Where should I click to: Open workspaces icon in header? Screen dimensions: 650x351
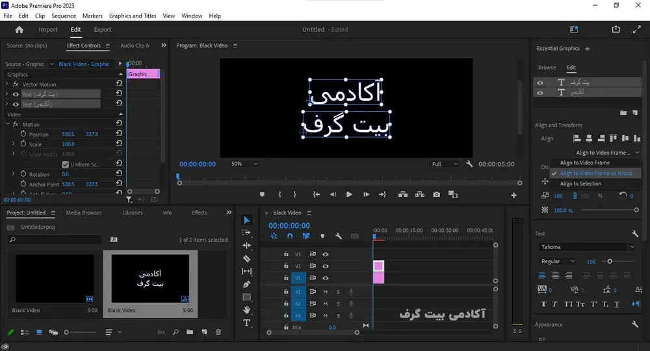574,29
